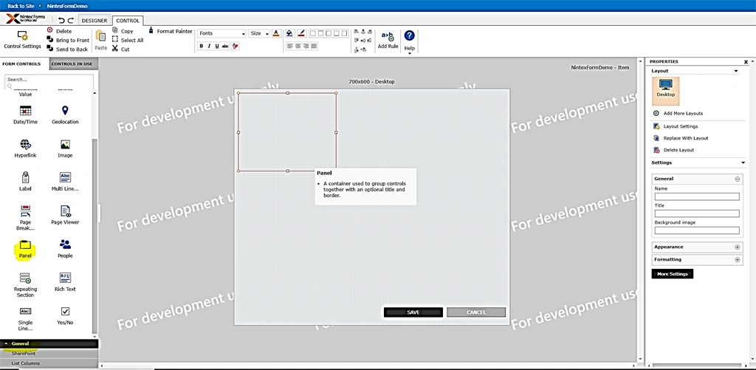Open Layout Settings
The height and width of the screenshot is (370, 756).
676,126
